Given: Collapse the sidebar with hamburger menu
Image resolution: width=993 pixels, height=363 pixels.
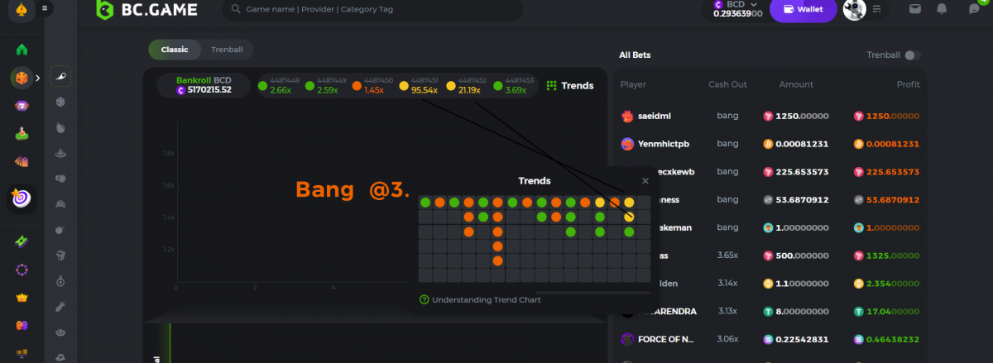Looking at the screenshot, I should [x=45, y=8].
